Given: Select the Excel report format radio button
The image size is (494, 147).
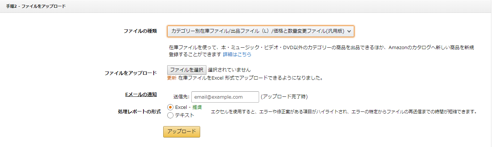Looking at the screenshot, I should pos(170,107).
